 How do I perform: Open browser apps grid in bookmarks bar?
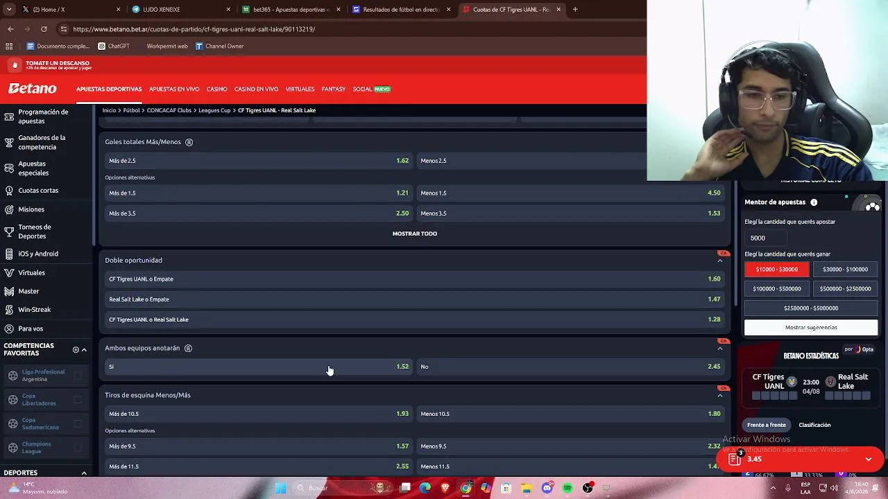9,46
